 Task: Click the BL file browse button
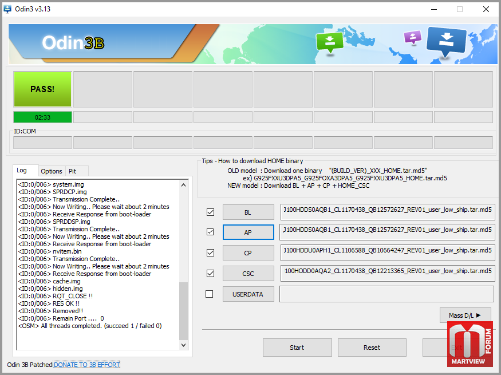coord(248,212)
